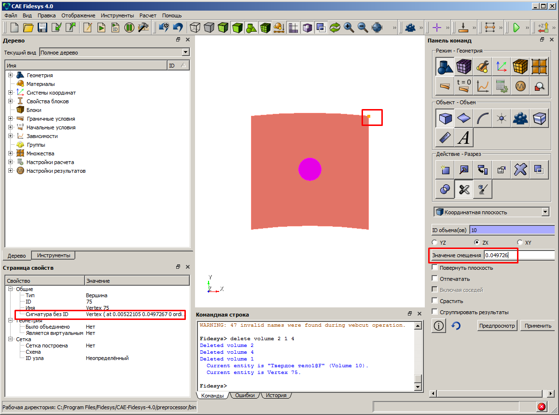Click the purple cross vertex toolbar icon
The width and height of the screenshot is (559, 415).
[x=437, y=28]
